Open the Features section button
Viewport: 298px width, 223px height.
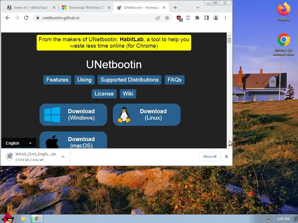57,80
